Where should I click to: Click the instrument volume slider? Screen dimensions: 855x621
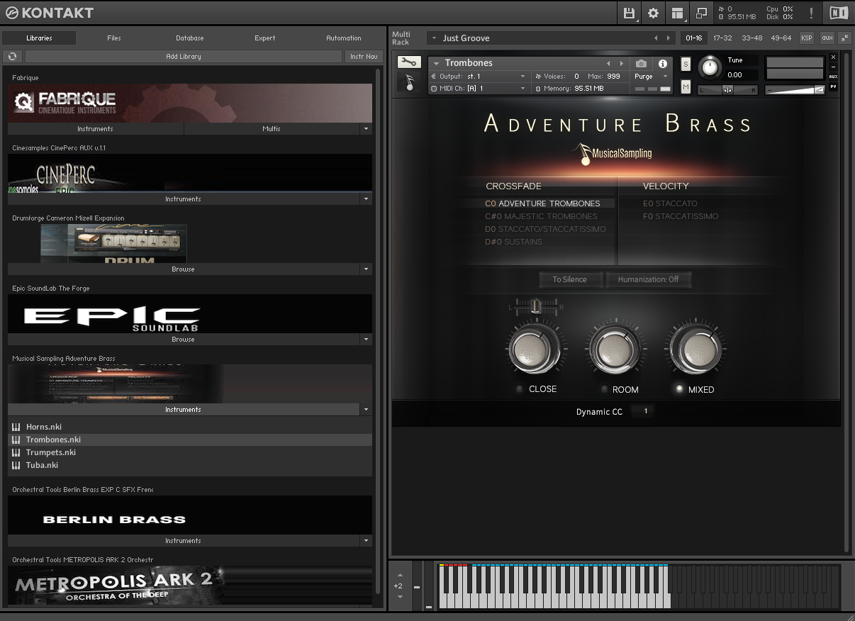(795, 89)
